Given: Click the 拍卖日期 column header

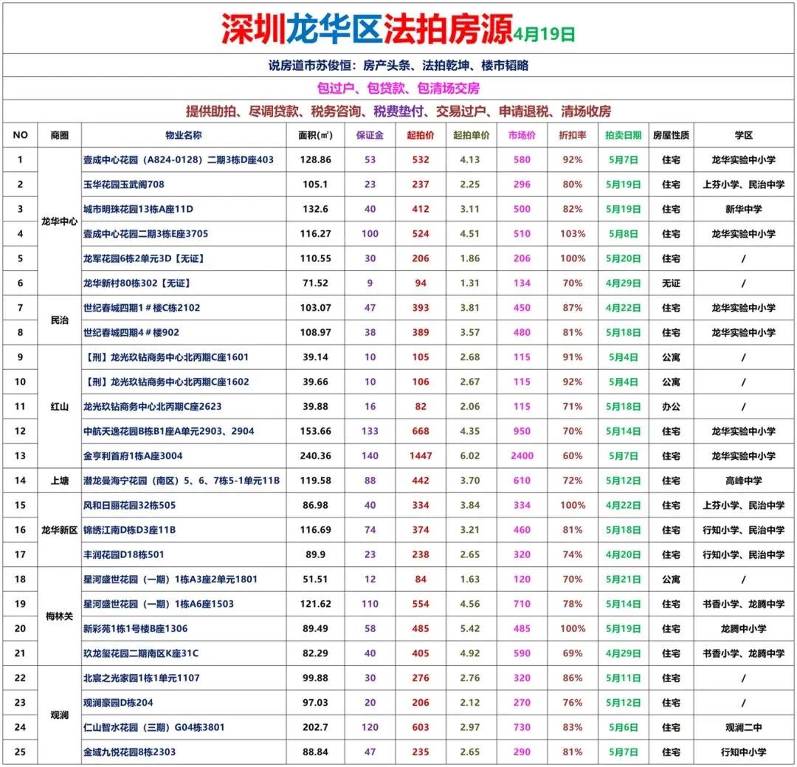Looking at the screenshot, I should tap(623, 135).
